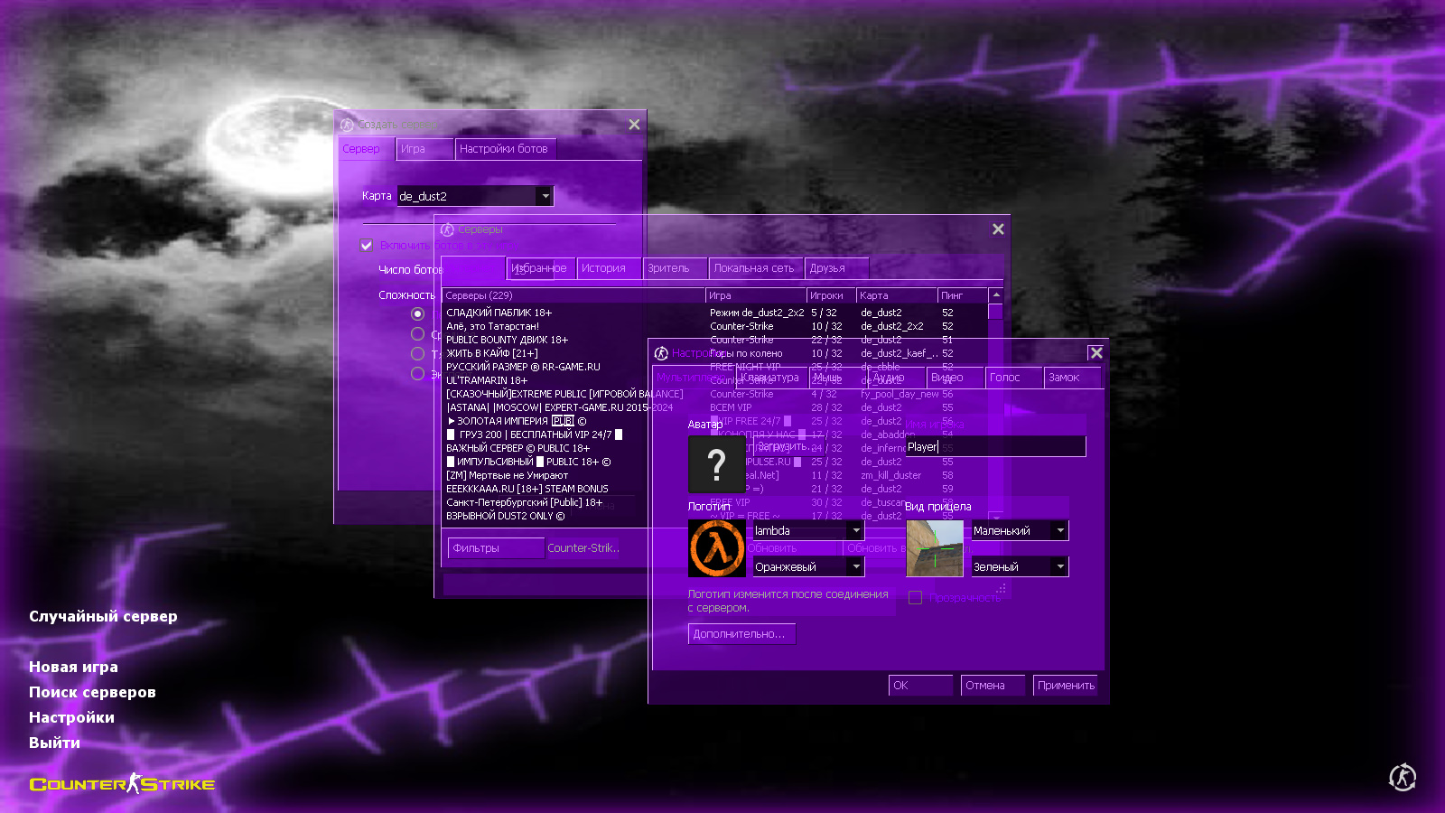Close the Серверы server browser window
Image resolution: width=1445 pixels, height=813 pixels.
coord(998,229)
